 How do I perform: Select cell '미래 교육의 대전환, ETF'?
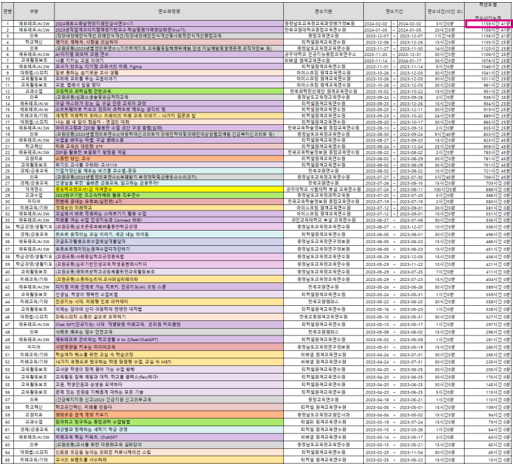[168, 146]
